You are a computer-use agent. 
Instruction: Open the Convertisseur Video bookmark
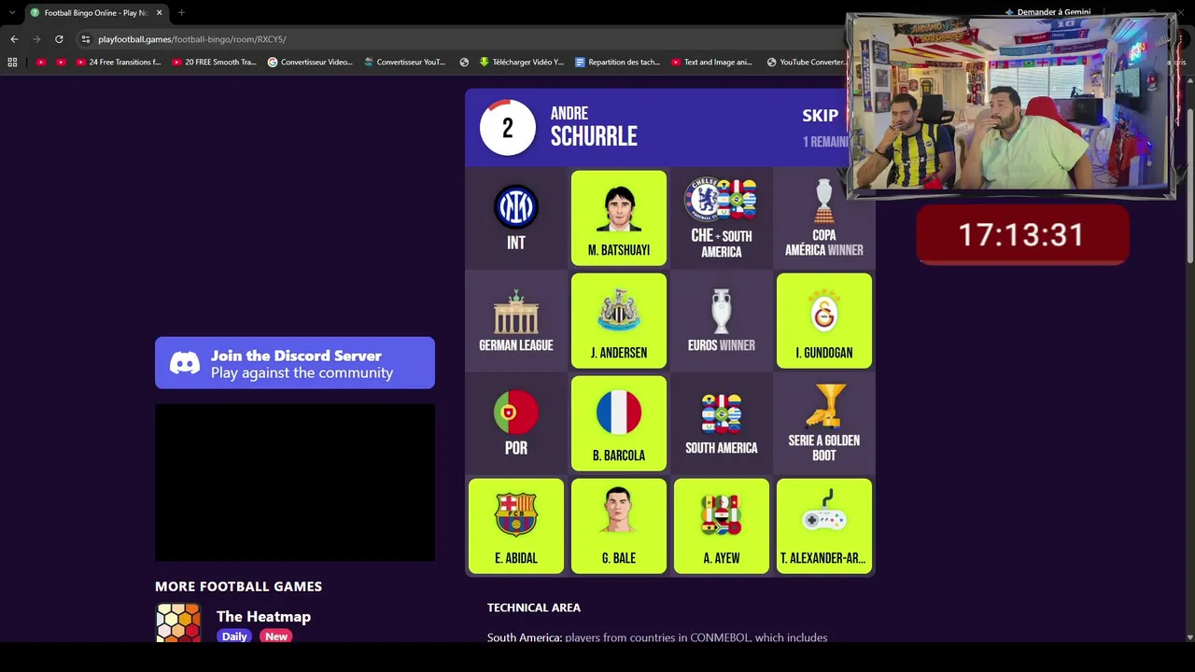(310, 63)
